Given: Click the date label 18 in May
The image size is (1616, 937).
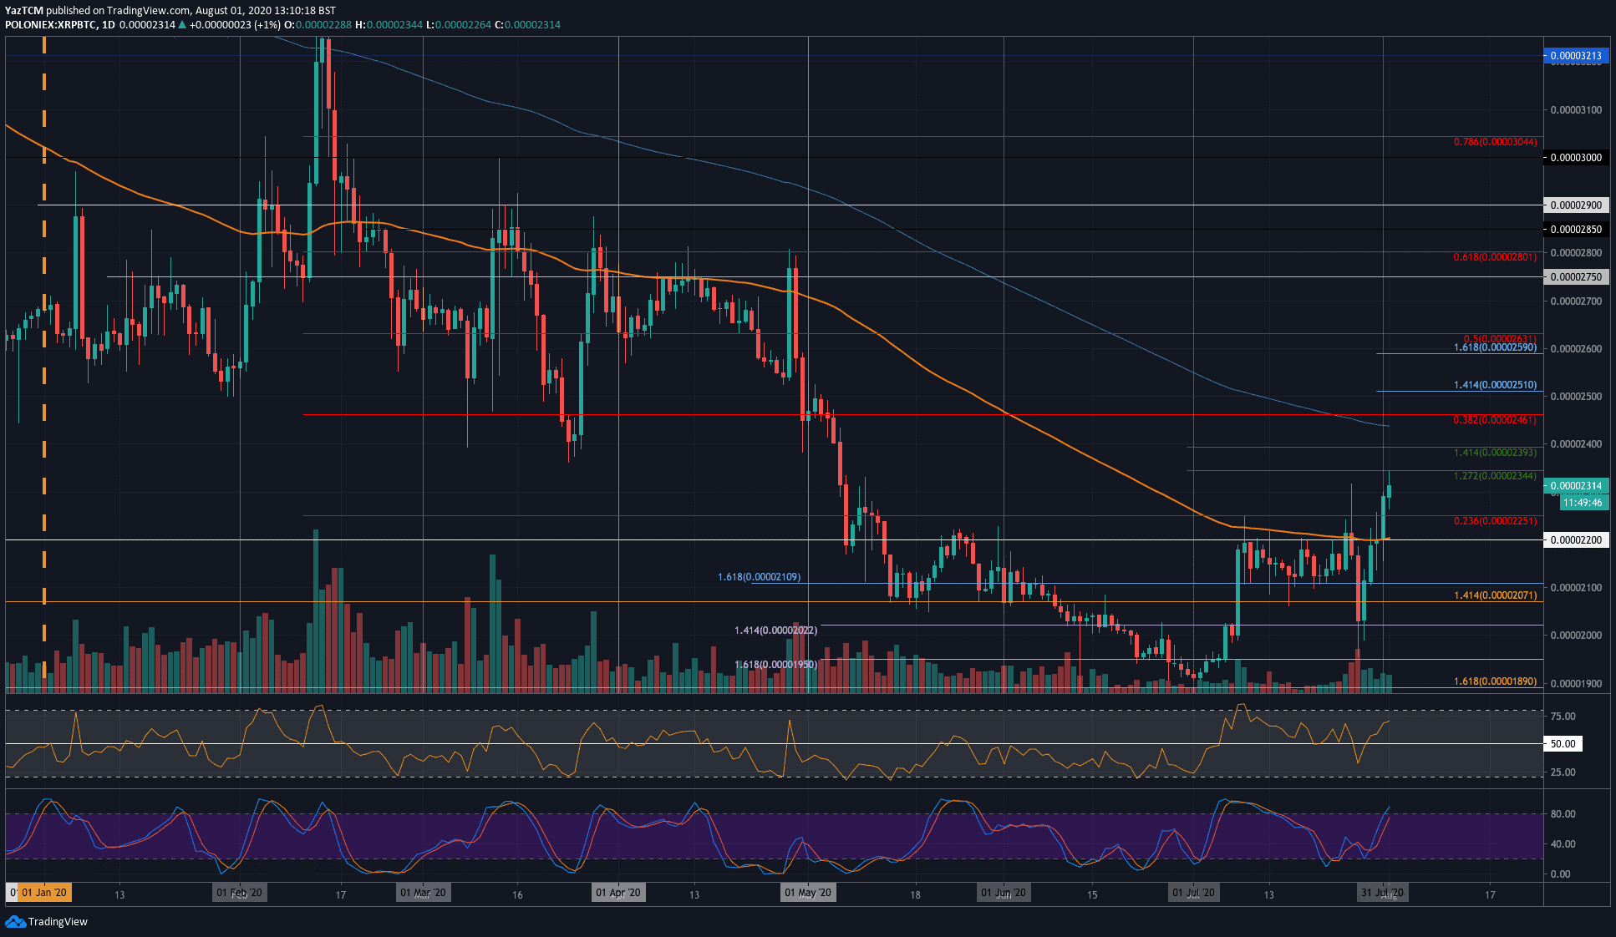Looking at the screenshot, I should (915, 894).
